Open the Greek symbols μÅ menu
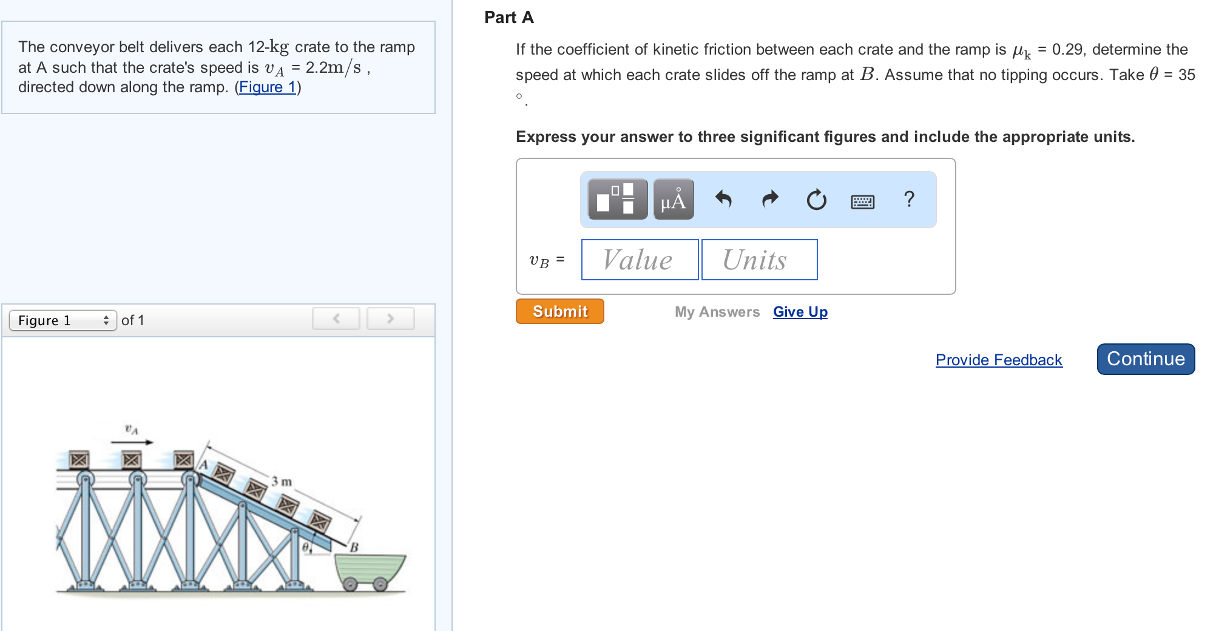The image size is (1216, 631). pyautogui.click(x=674, y=199)
